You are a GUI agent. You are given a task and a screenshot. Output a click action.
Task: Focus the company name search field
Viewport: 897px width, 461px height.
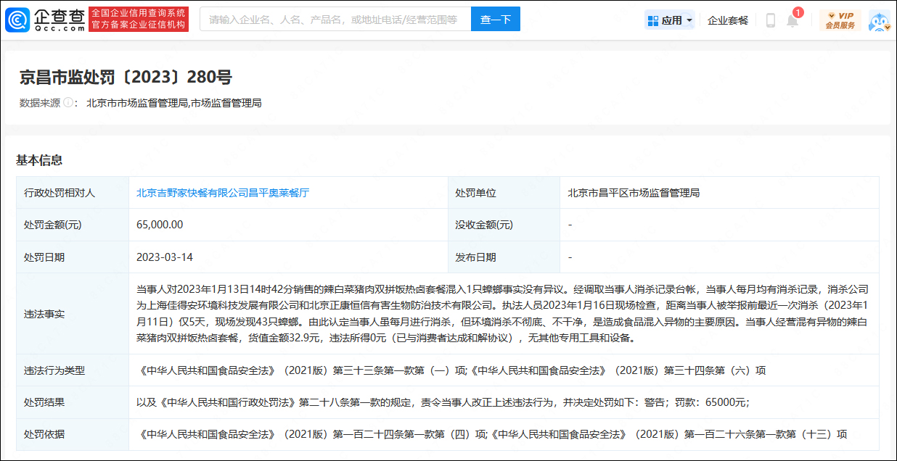(x=335, y=20)
